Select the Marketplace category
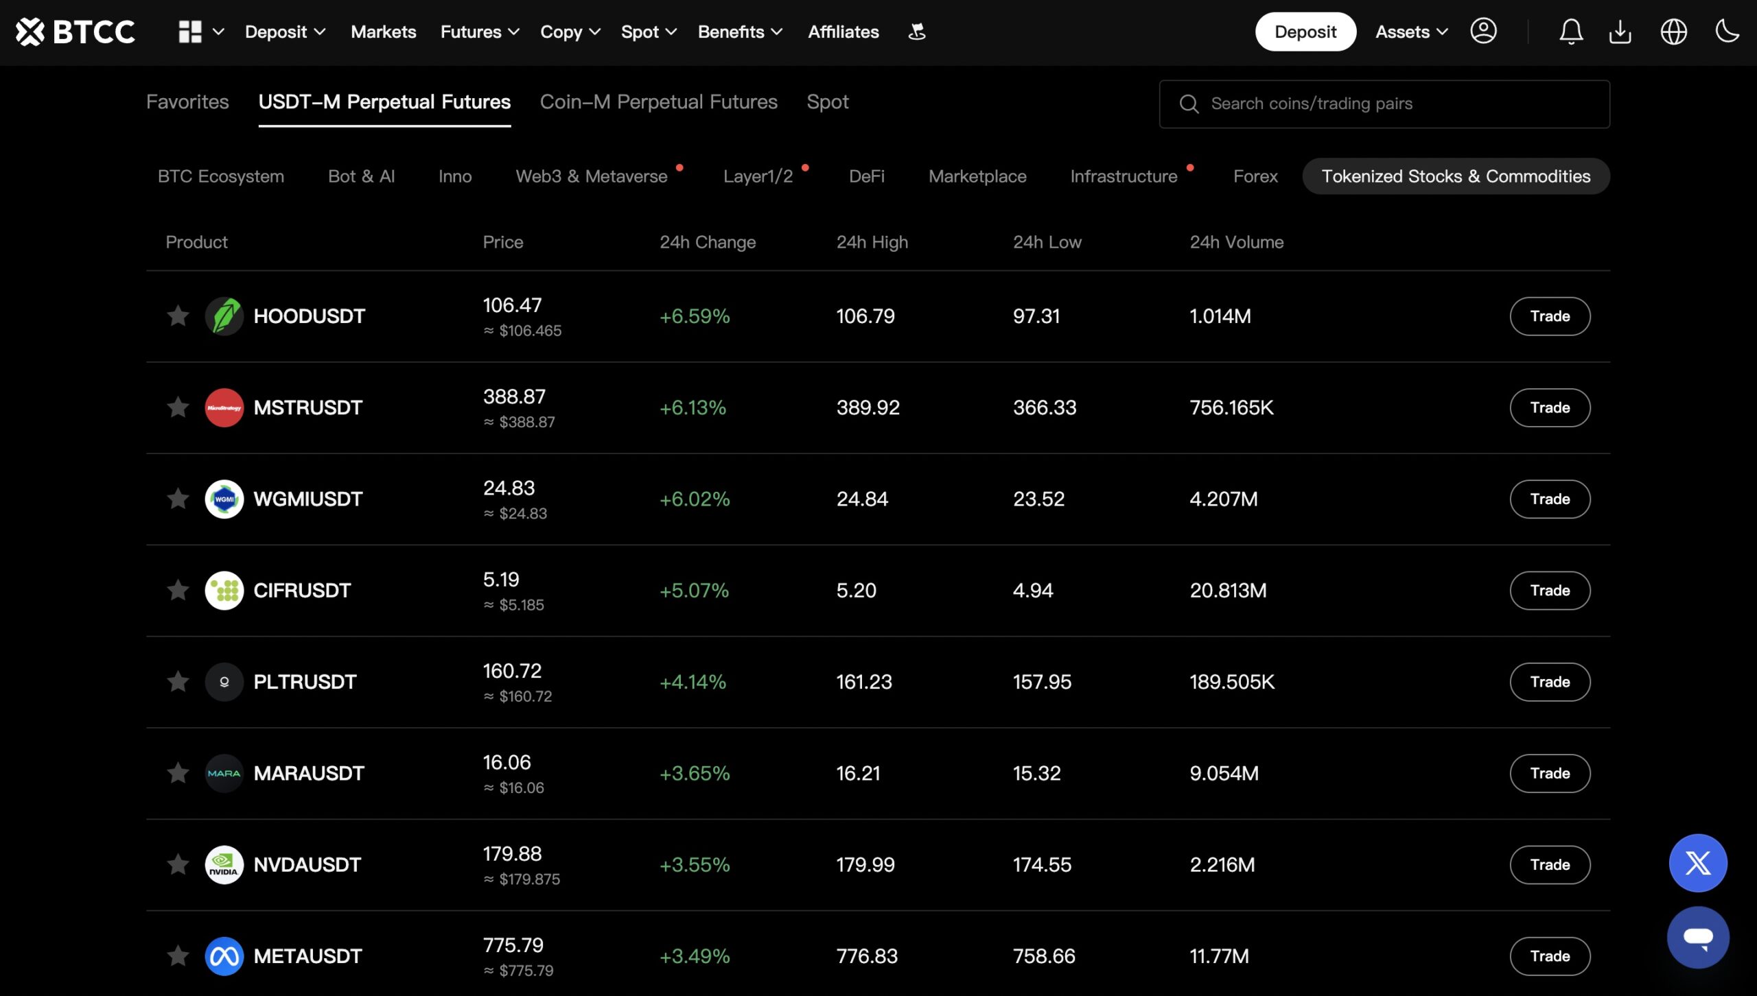 click(x=977, y=176)
